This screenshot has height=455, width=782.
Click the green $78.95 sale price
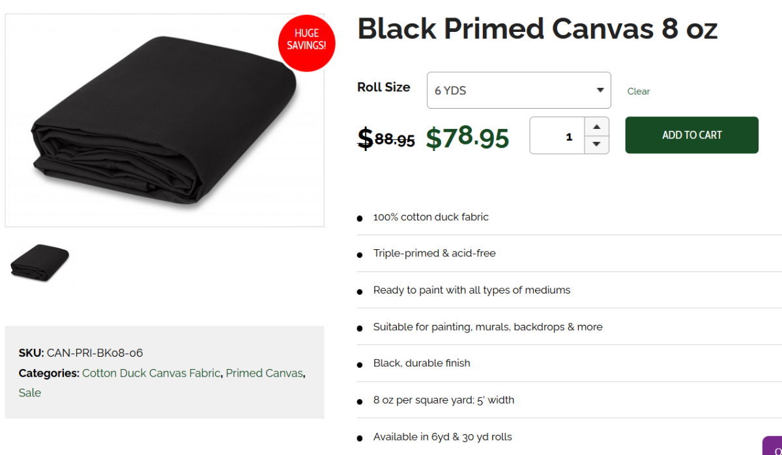467,137
